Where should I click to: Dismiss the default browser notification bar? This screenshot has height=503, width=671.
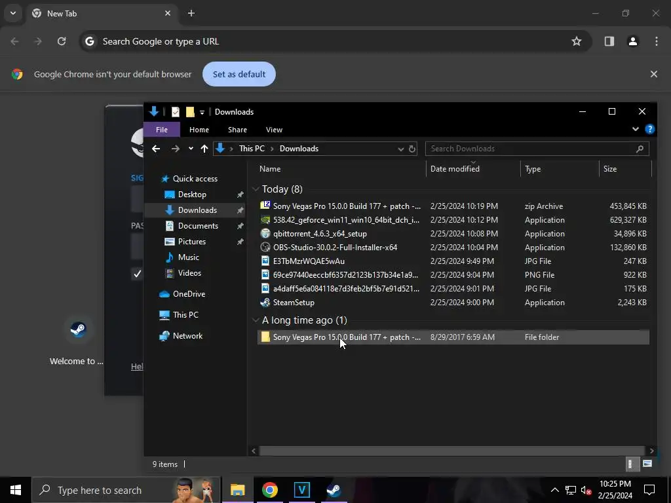point(653,74)
